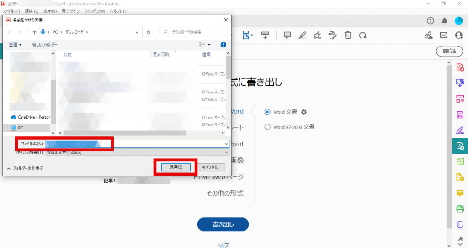The image size is (468, 248).
Task: Choose その他の形式 export format
Action: 225,193
